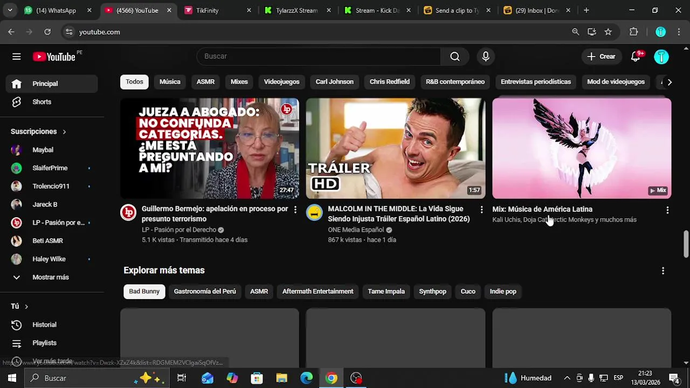
Task: Open Explorar más temas options menu
Action: [663, 271]
